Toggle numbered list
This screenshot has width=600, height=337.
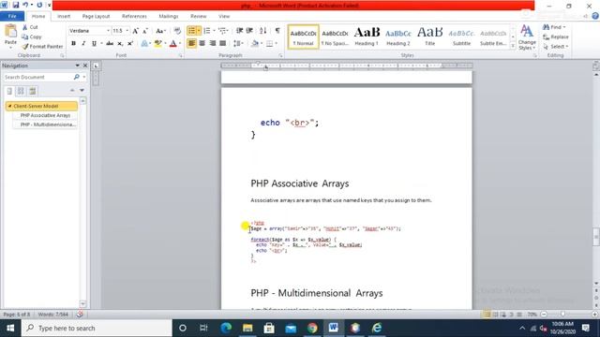tap(207, 31)
